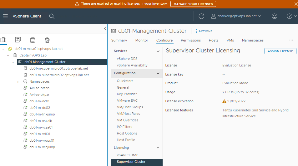Screen dimensions: 298x166
Task: Switch to Networking inventory view
Action: pos(47,40)
